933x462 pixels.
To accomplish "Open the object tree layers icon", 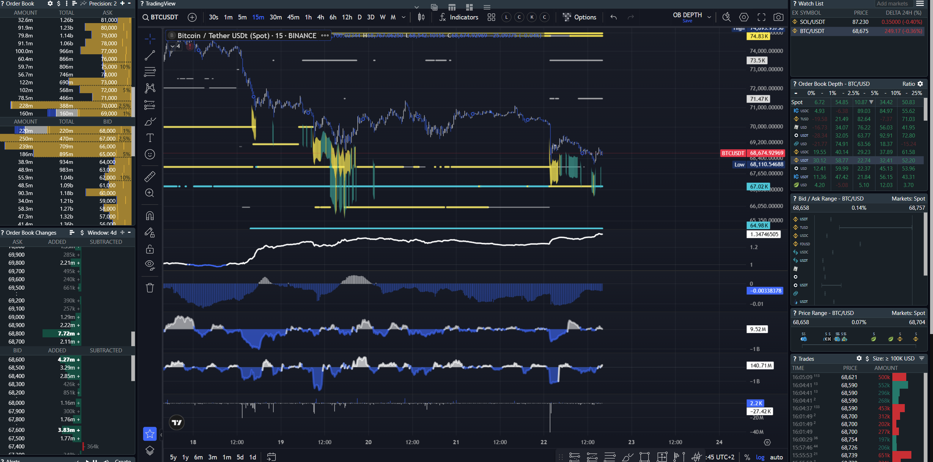I will (150, 451).
